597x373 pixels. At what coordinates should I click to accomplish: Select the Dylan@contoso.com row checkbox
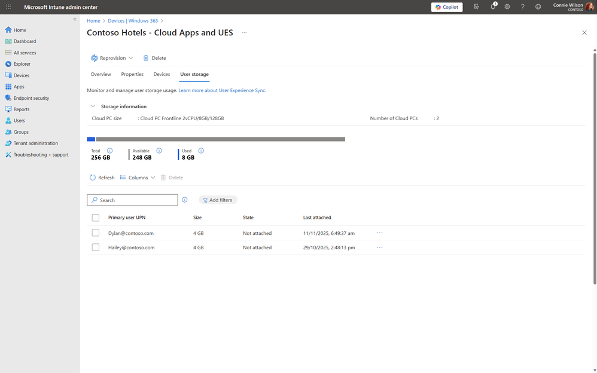tap(96, 233)
